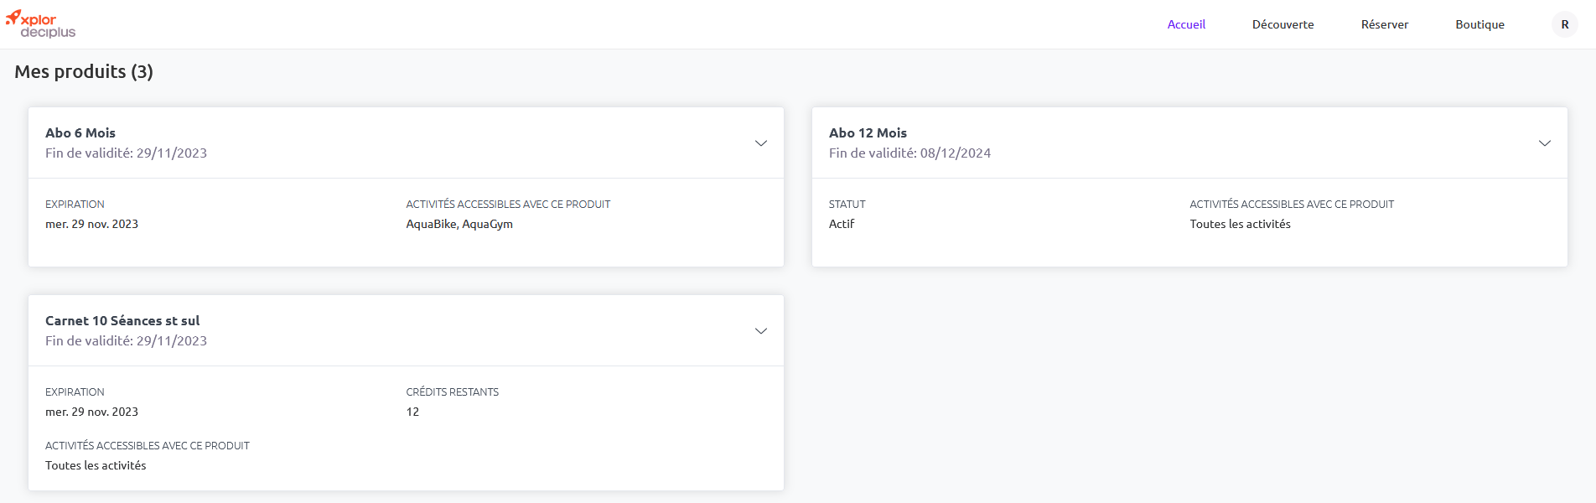Viewport: 1596px width, 503px height.
Task: Click expiration date in Carnet 10 Séances card
Action: 91,412
